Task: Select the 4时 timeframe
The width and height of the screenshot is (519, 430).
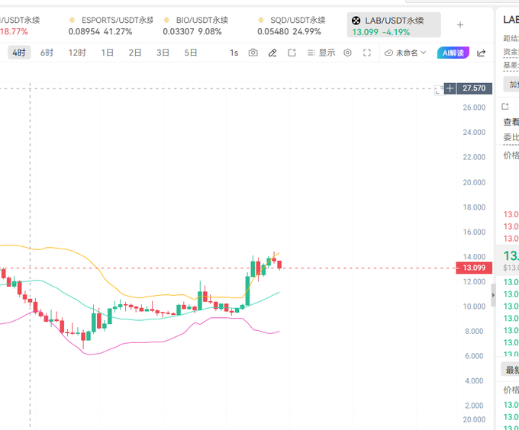Action: coord(19,53)
